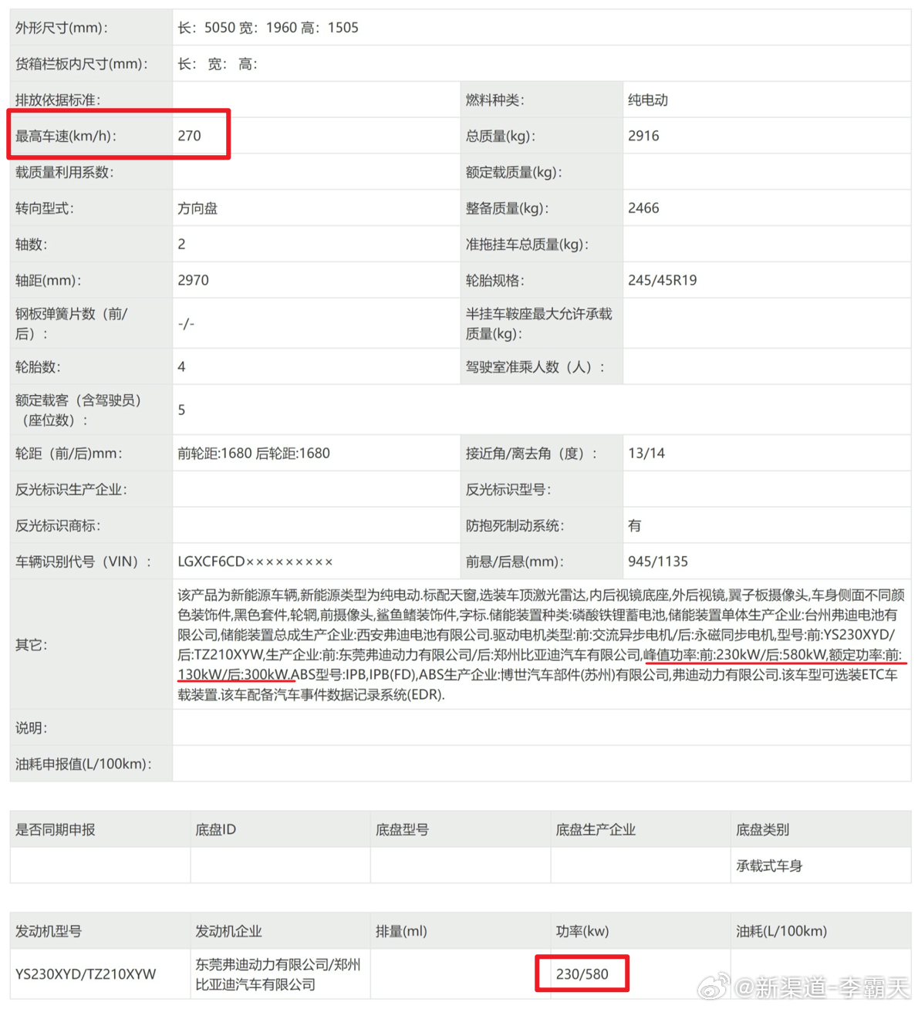The height and width of the screenshot is (1009, 918).
Task: Click the 轮距（前/后）mm label
Action: click(x=69, y=454)
